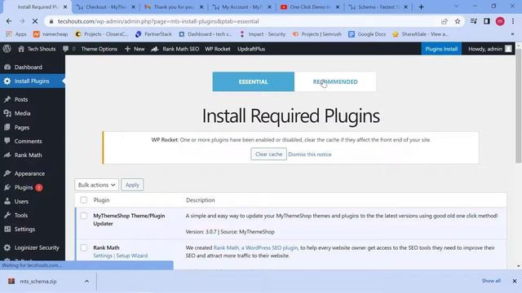This screenshot has height=293, width=522.
Task: Open comments bubble in admin bar
Action: (x=69, y=49)
